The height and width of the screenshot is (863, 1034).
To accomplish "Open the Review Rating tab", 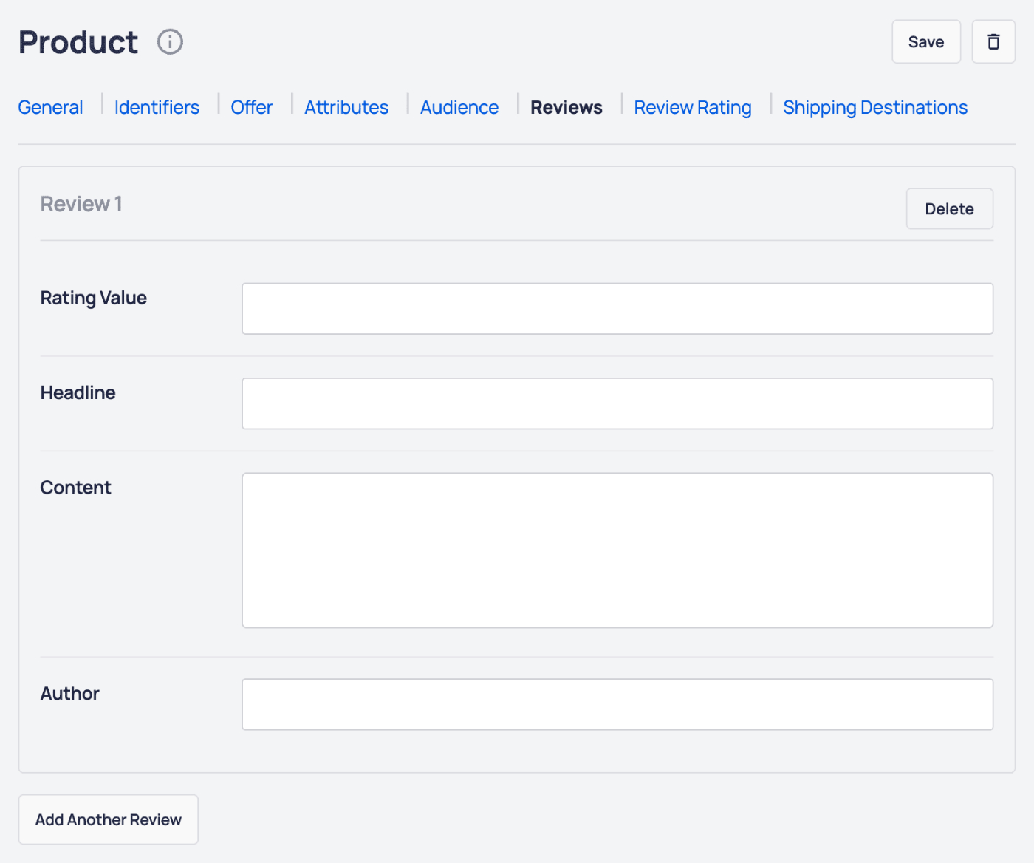I will click(692, 107).
